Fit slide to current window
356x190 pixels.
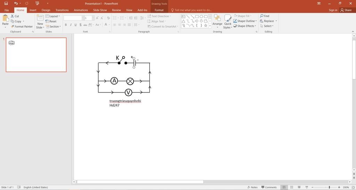353,187
